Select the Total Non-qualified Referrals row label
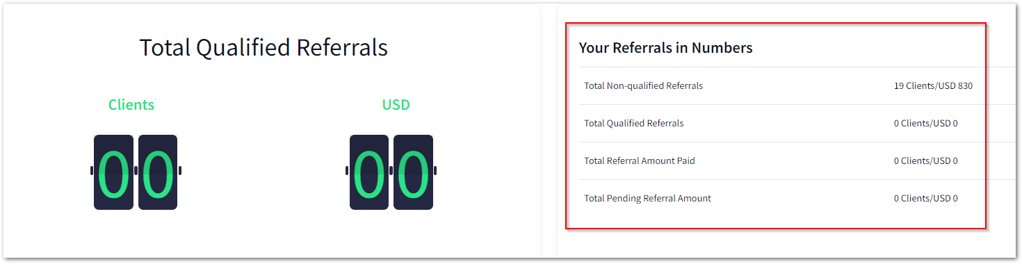 (x=644, y=86)
